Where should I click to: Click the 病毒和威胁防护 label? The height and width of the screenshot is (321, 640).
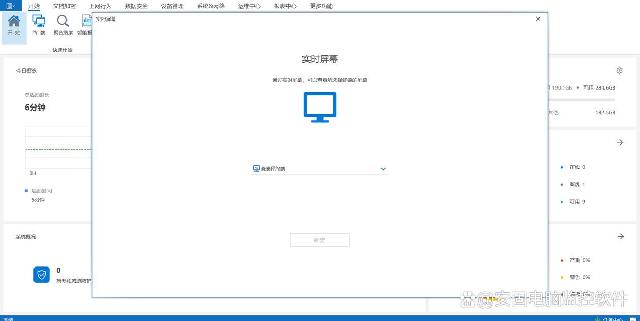tap(74, 281)
